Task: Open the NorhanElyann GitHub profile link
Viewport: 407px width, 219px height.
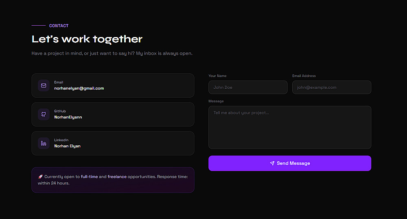Action: [x=68, y=117]
